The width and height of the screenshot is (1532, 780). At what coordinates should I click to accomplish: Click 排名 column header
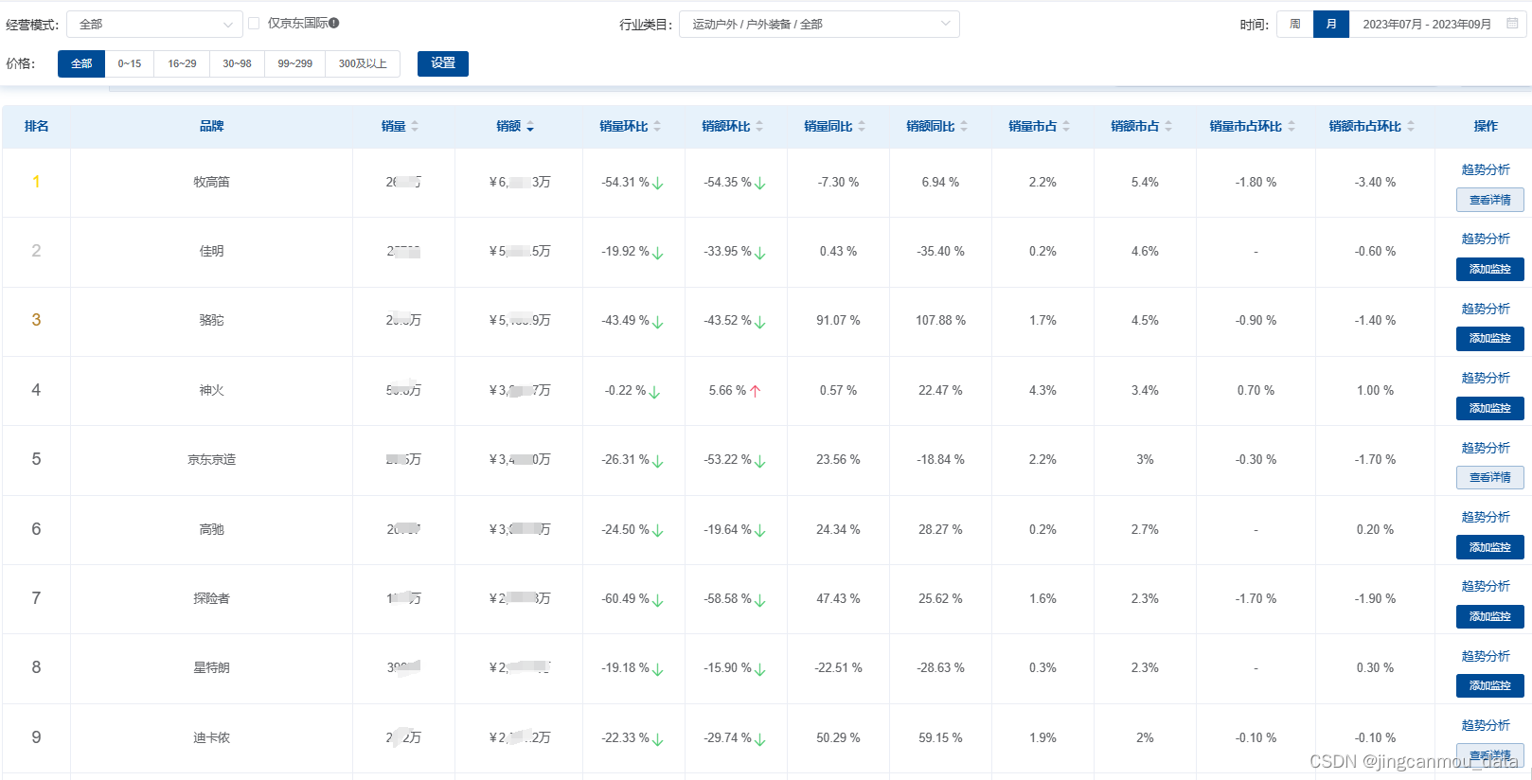[x=36, y=126]
